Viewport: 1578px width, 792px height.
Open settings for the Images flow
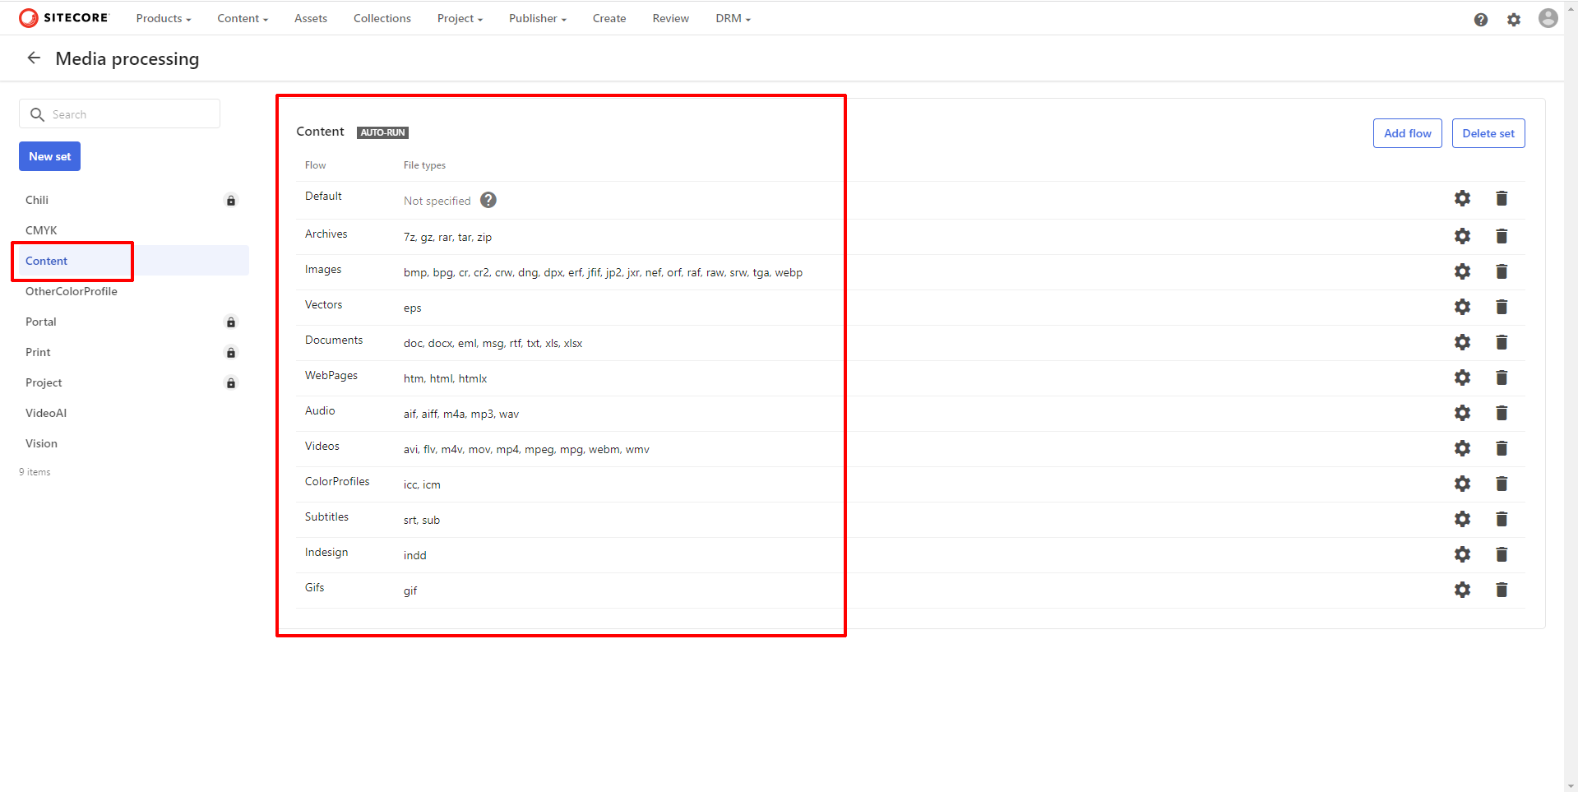click(x=1462, y=271)
